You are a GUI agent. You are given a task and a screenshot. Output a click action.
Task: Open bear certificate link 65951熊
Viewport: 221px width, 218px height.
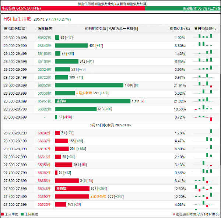45,101
